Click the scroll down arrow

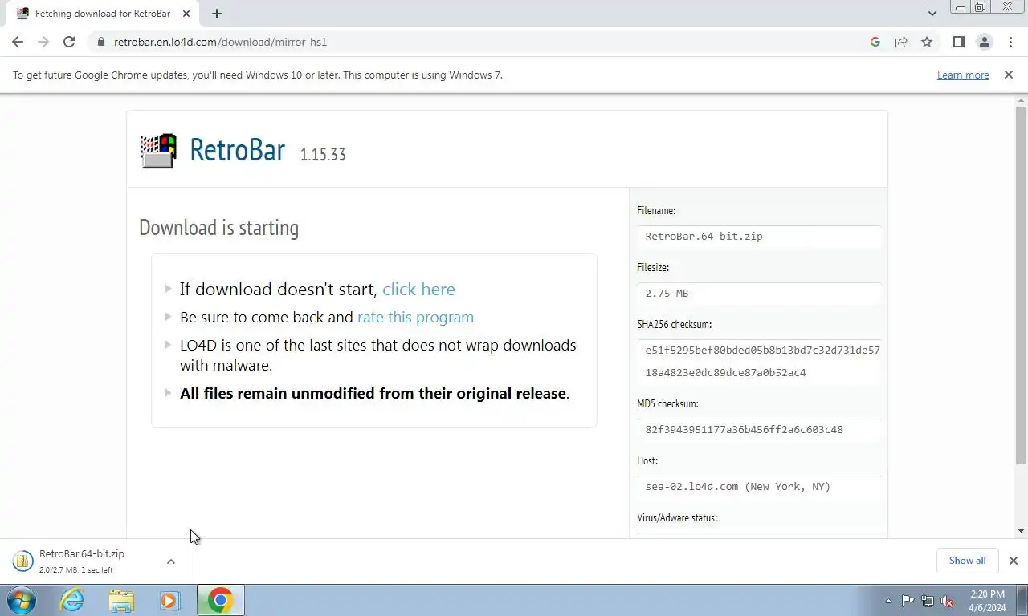(1021, 531)
